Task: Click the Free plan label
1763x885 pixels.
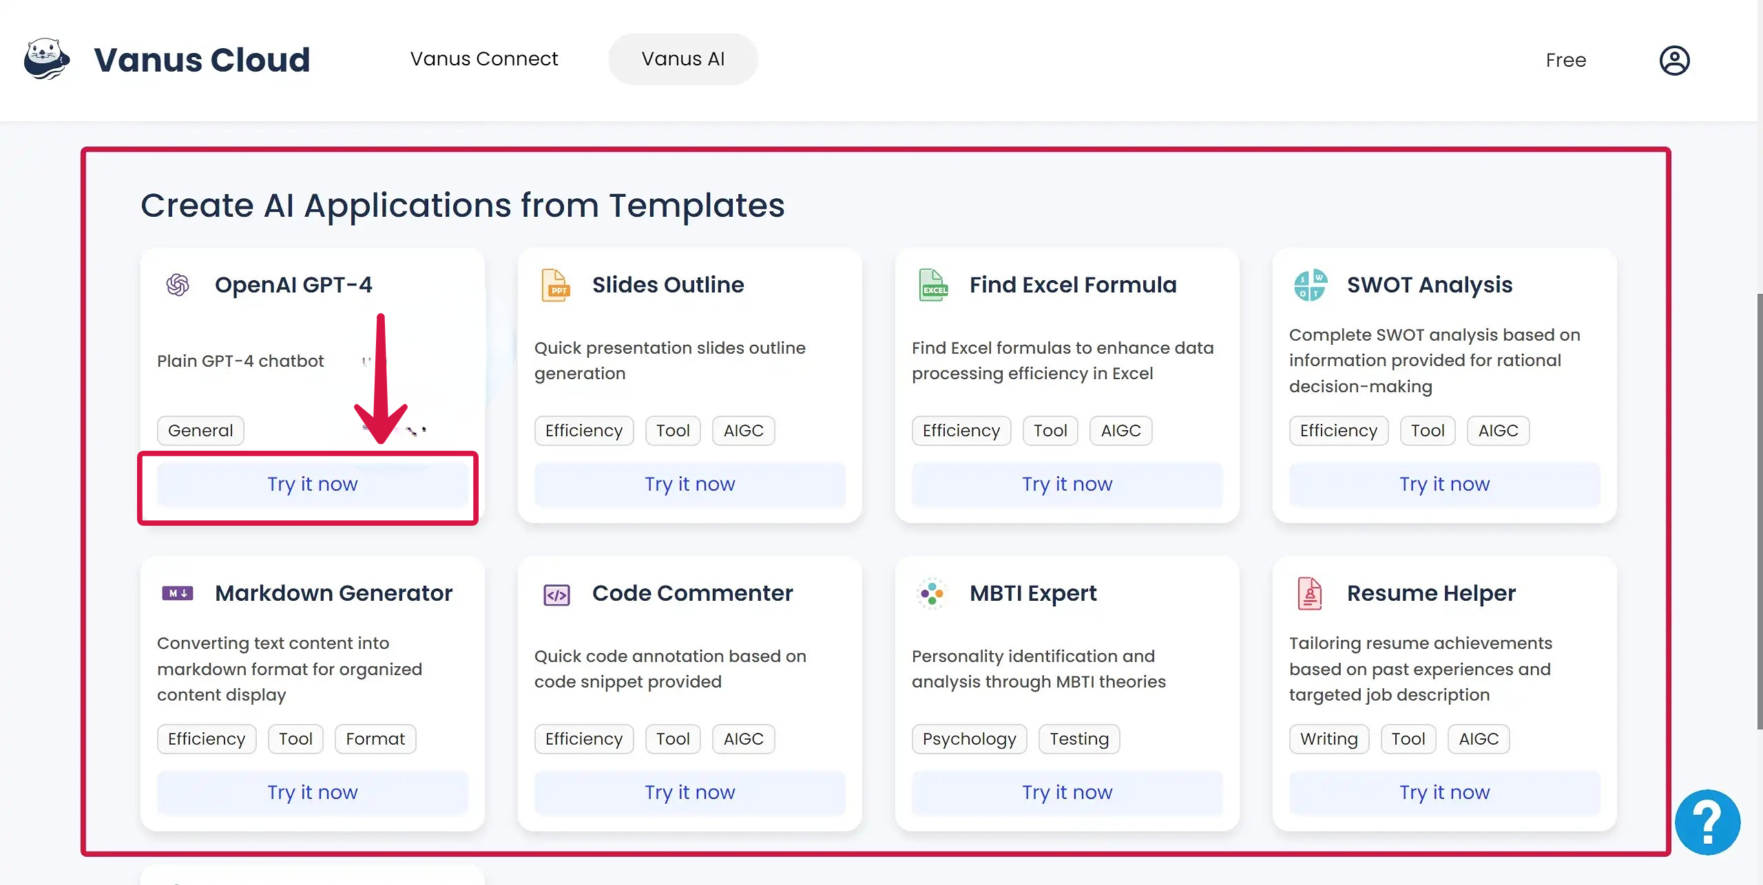Action: tap(1565, 61)
